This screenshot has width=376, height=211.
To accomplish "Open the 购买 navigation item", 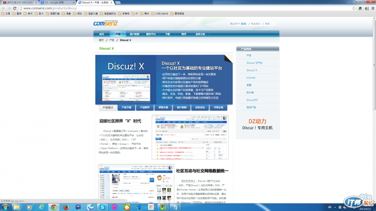I will [184, 34].
